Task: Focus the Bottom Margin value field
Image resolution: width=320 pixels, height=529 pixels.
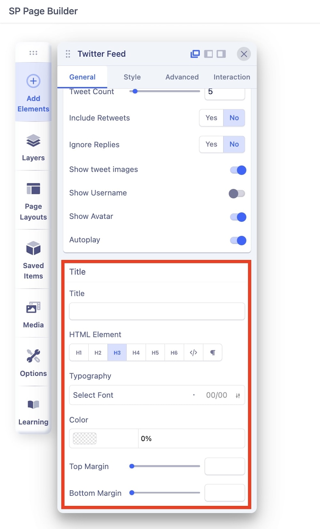Action: coord(225,493)
